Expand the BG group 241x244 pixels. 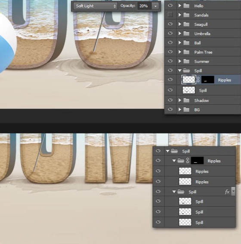click(179, 110)
